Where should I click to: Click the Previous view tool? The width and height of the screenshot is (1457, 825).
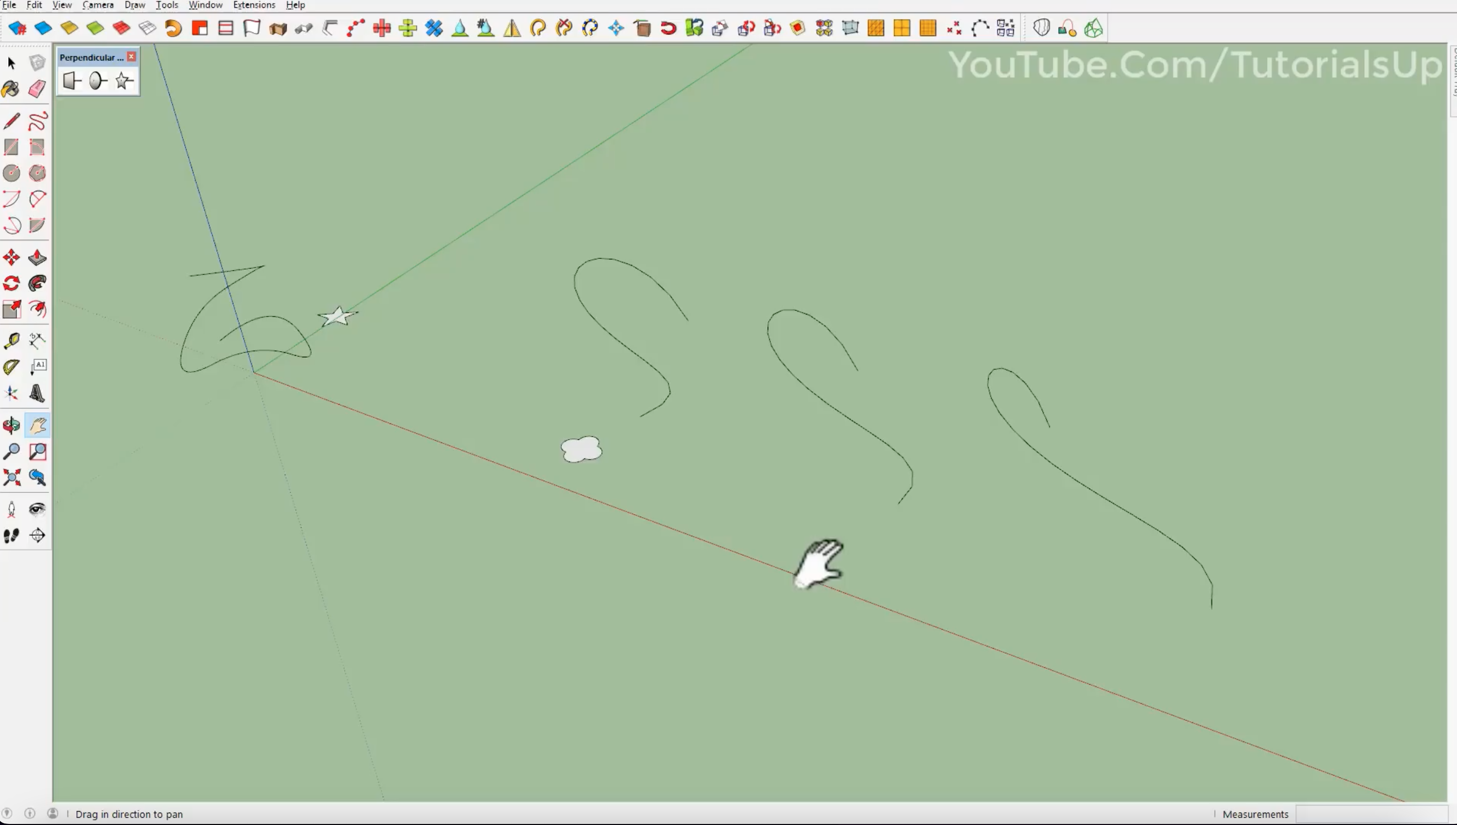(38, 477)
